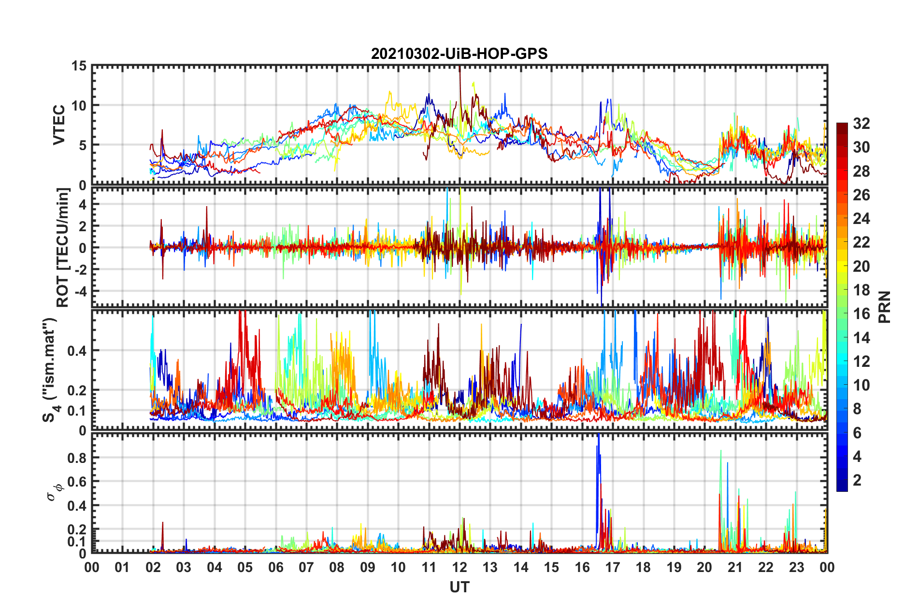Select the VTEC y-axis label
Image resolution: width=919 pixels, height=614 pixels.
pos(59,125)
